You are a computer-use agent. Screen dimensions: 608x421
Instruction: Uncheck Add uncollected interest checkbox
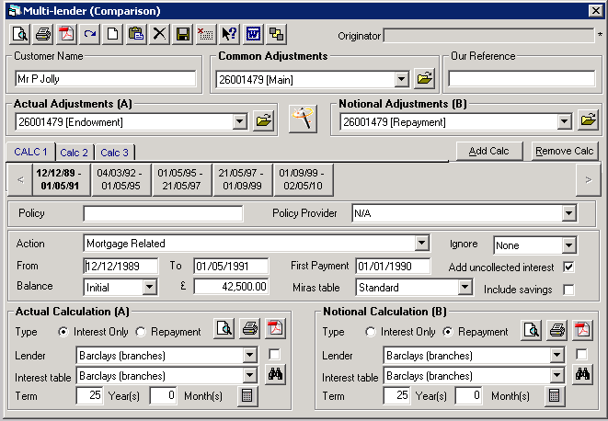(x=568, y=267)
